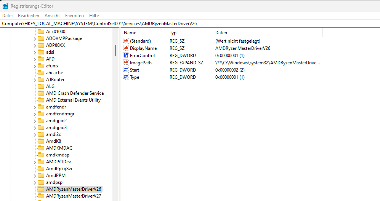The height and width of the screenshot is (201, 380).
Task: Click the string icon of ImagePath value
Action: 126,62
